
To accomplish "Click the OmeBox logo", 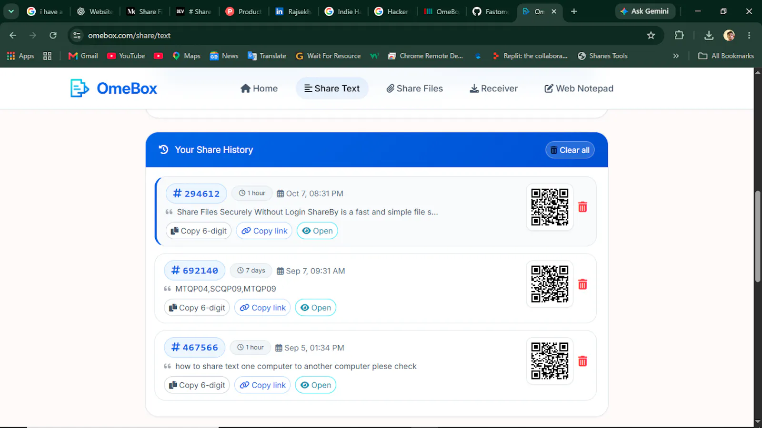I will tap(113, 88).
